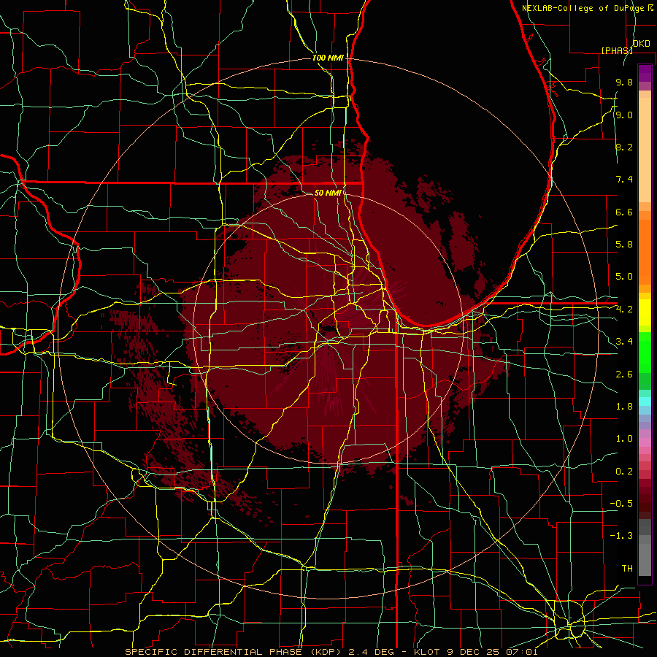Screen dimensions: 657x657
Task: Select the 6.6 value on color scale
Action: pyautogui.click(x=624, y=212)
